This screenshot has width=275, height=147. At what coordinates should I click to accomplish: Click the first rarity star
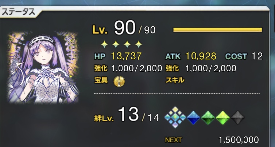(x=104, y=44)
